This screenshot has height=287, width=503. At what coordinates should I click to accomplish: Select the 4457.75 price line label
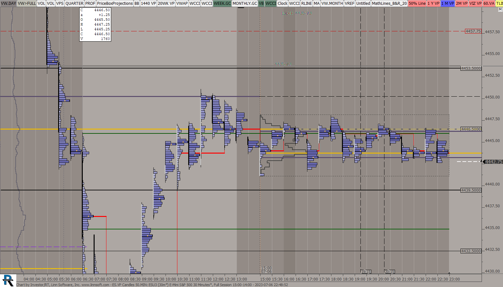(473, 31)
